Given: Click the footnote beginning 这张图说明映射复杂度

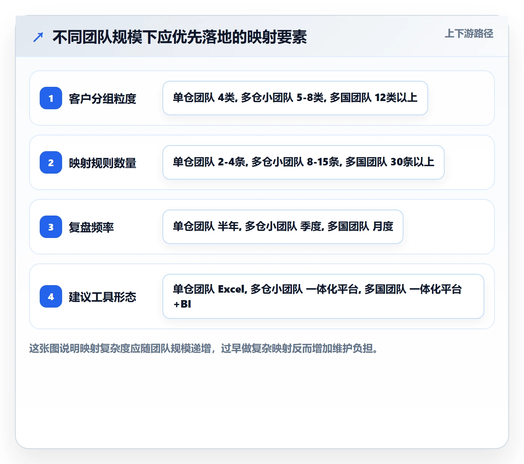Looking at the screenshot, I should 204,348.
